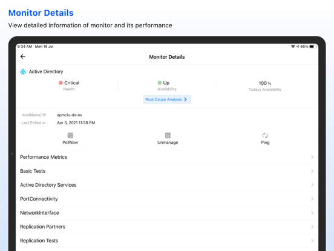This screenshot has width=334, height=251.
Task: Open Root Cause Analysis
Action: (167, 99)
